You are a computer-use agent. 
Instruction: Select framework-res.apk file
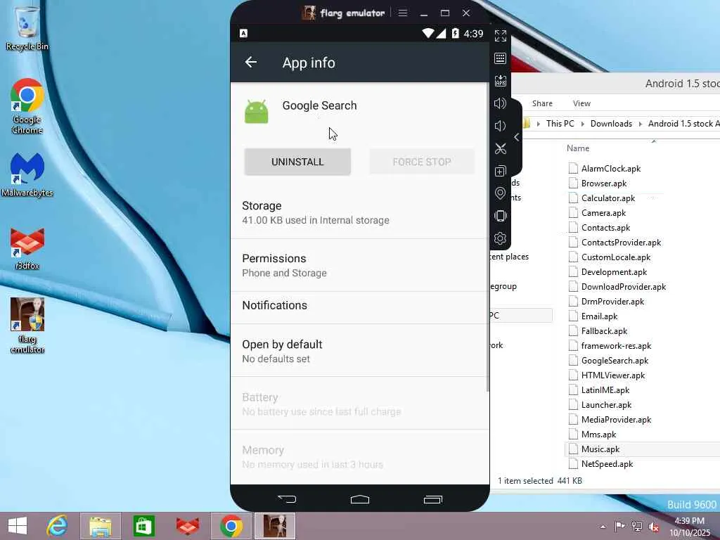coord(616,346)
